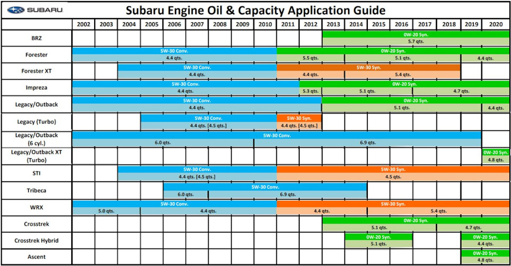Click the Impreza 0W-20 Syn. green bar
This screenshot has width=511, height=266.
click(x=405, y=84)
